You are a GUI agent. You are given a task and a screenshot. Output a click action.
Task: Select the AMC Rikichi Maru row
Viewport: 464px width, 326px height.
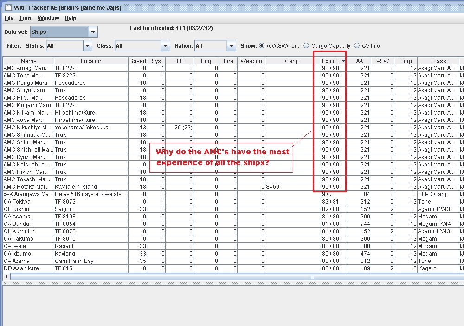pyautogui.click(x=233, y=172)
